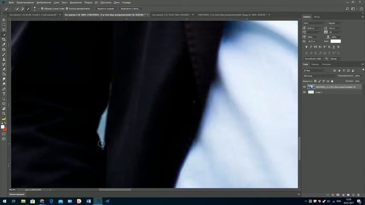The width and height of the screenshot is (365, 205).
Task: Click lock position icon in Layers panel
Action: pyautogui.click(x=323, y=81)
